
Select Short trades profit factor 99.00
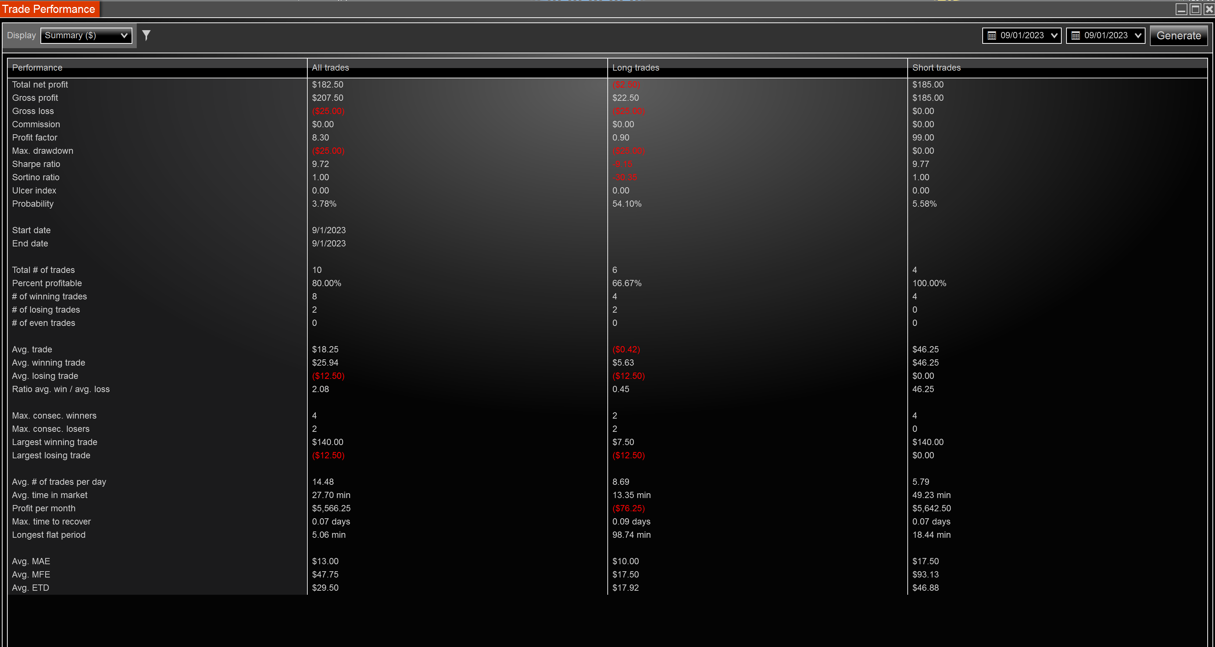pos(923,137)
